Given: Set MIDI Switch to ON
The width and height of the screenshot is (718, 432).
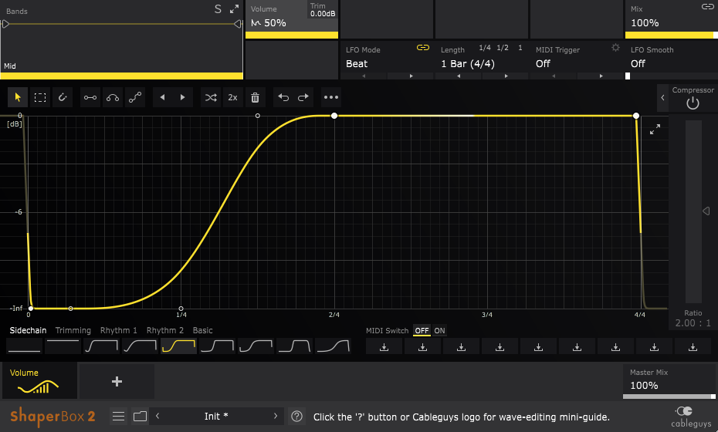Looking at the screenshot, I should 439,330.
